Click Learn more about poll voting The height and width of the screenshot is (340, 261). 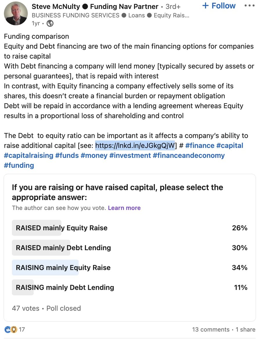(124, 208)
